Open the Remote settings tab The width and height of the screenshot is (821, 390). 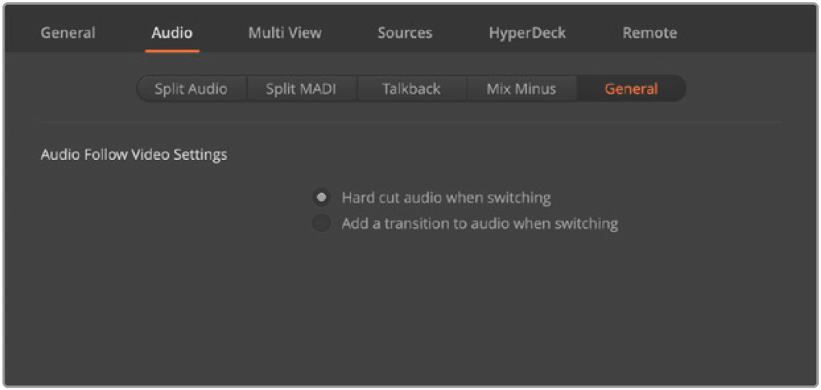coord(650,33)
